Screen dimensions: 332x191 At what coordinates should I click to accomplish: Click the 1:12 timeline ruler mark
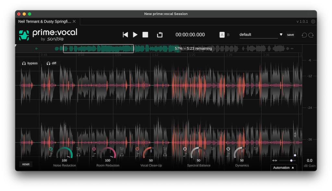155,55
